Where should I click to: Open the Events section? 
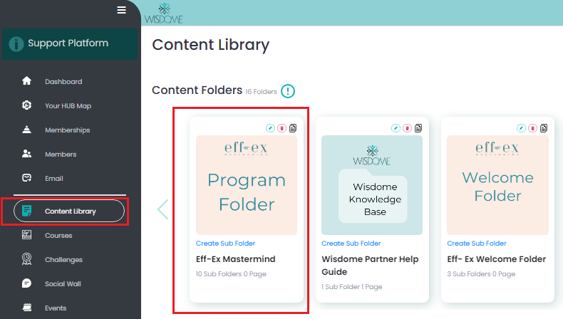tap(56, 308)
